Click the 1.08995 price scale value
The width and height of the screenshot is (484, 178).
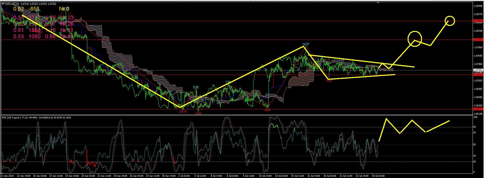point(478,6)
